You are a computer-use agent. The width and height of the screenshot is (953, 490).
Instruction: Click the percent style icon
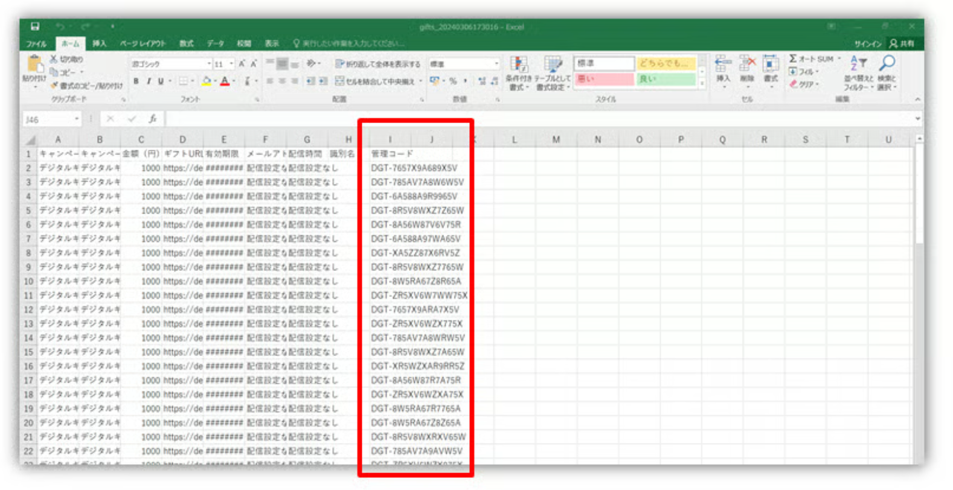(x=453, y=81)
